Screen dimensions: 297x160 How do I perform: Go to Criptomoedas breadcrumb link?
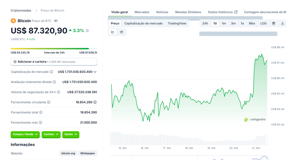[x=21, y=11]
